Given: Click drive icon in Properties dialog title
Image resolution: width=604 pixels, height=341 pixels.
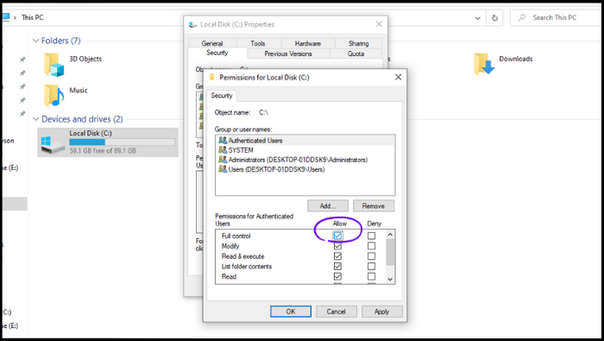Looking at the screenshot, I should [x=192, y=25].
